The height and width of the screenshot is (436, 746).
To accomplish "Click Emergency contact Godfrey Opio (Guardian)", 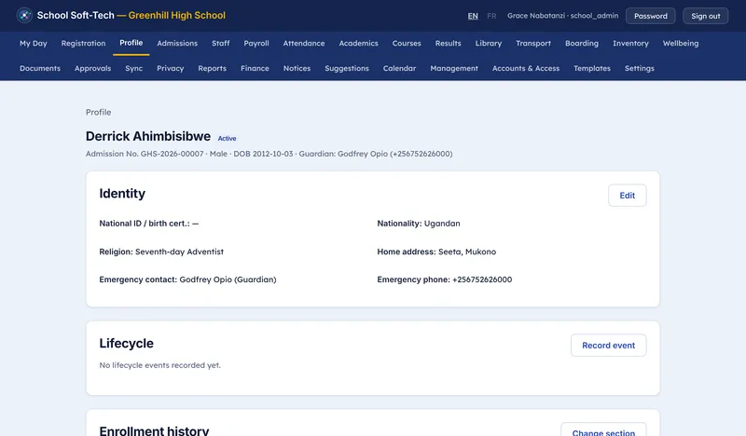I will pyautogui.click(x=187, y=279).
